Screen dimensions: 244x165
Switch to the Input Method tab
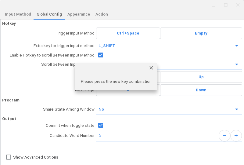coord(18,14)
